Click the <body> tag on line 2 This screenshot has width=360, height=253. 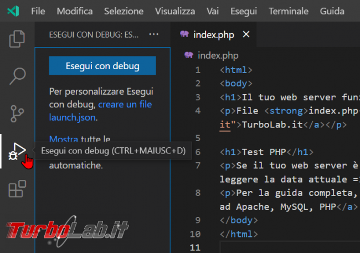click(x=236, y=84)
